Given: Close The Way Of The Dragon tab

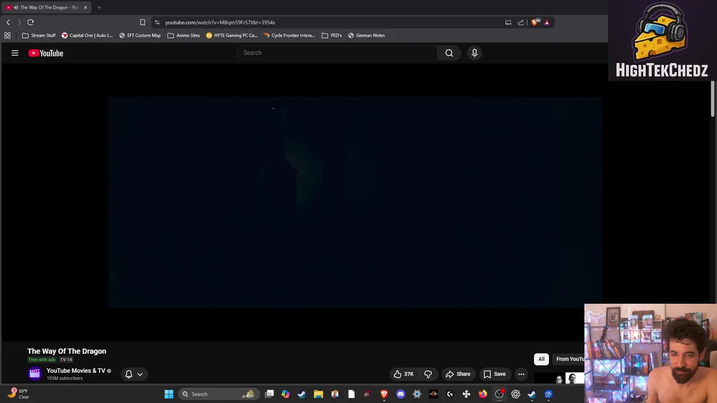Looking at the screenshot, I should click(85, 7).
